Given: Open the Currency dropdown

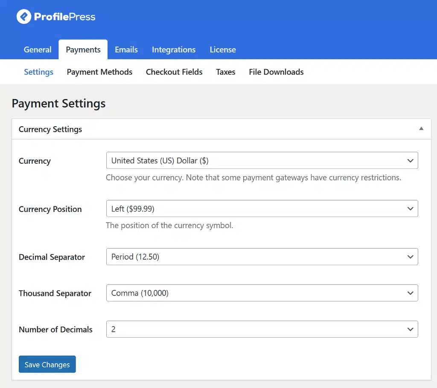Looking at the screenshot, I should pos(262,161).
